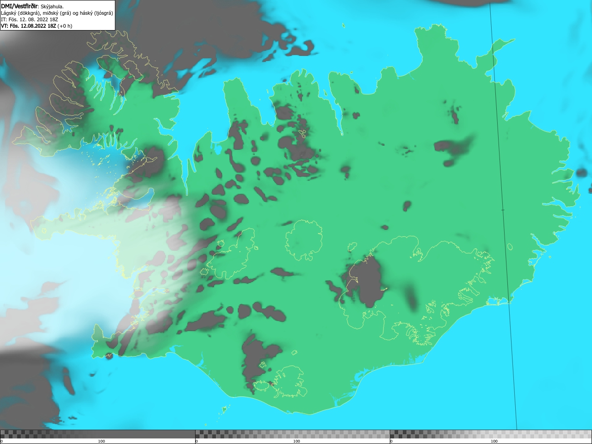Click the '100' label under the middle grey scale
This screenshot has width=592, height=444.
pyautogui.click(x=296, y=441)
